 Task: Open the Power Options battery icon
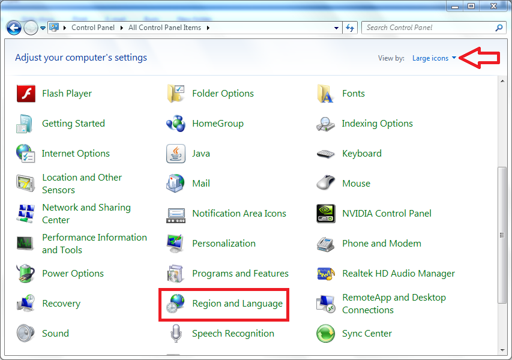pos(25,274)
